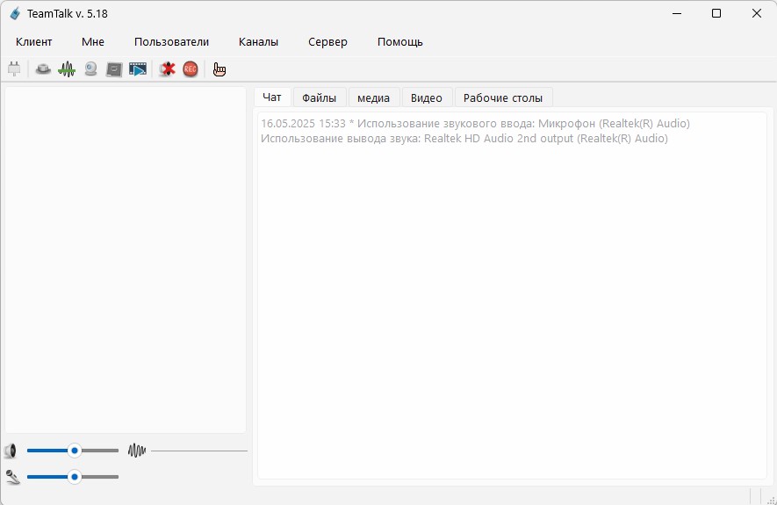This screenshot has height=505, width=777.
Task: Click the TeamTalk app icon in title bar
Action: (x=15, y=13)
